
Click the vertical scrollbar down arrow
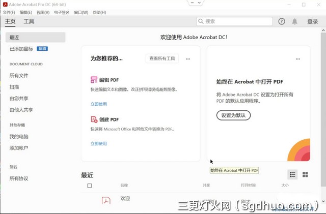(323, 201)
